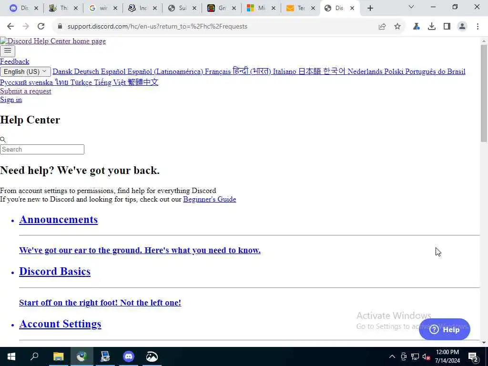This screenshot has width=488, height=366.
Task: Click the browser address bar URL
Action: 157,27
